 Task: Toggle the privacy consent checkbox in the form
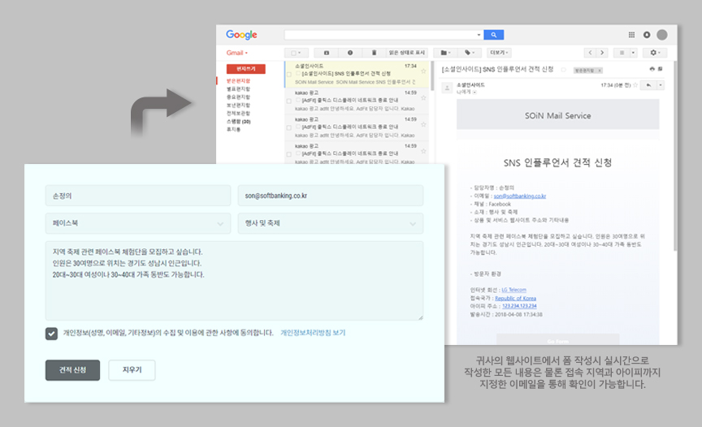51,334
